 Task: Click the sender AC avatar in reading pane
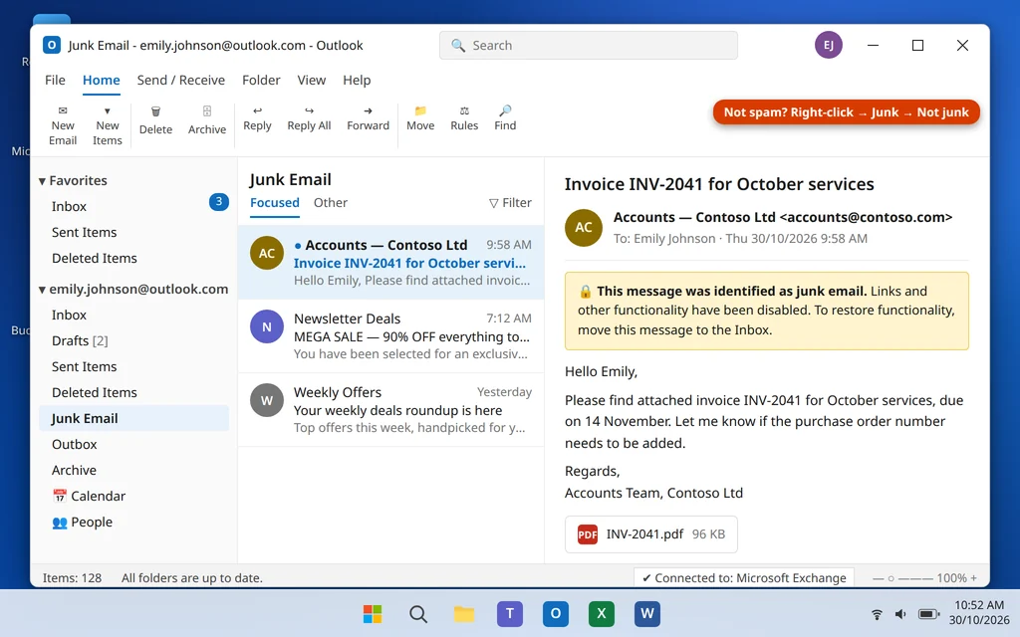(584, 228)
